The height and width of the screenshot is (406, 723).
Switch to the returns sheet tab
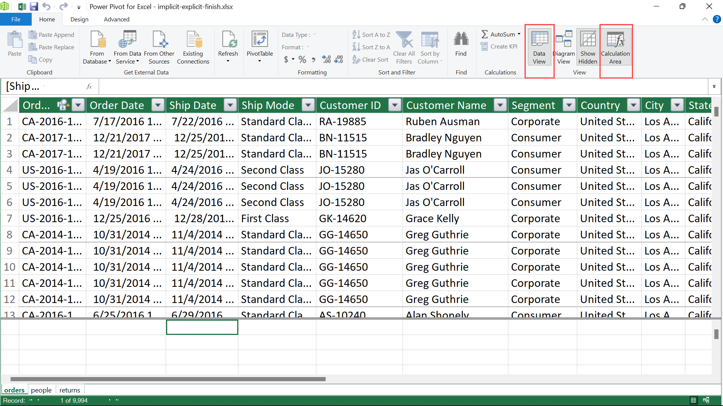70,390
